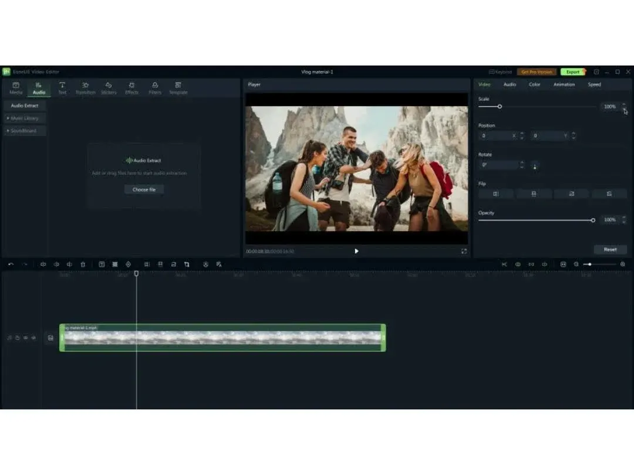Toggle the track mute icon
This screenshot has width=634, height=475.
pos(33,338)
